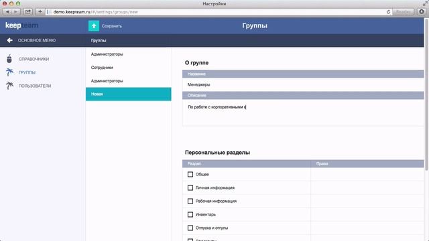Image resolution: width=429 pixels, height=241 pixels.
Task: Enable the Рабочая информация checkbox
Action: click(x=190, y=201)
